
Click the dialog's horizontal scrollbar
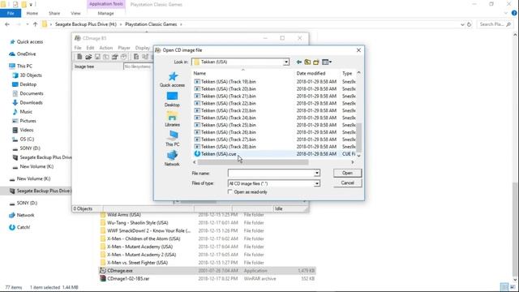pos(253,162)
